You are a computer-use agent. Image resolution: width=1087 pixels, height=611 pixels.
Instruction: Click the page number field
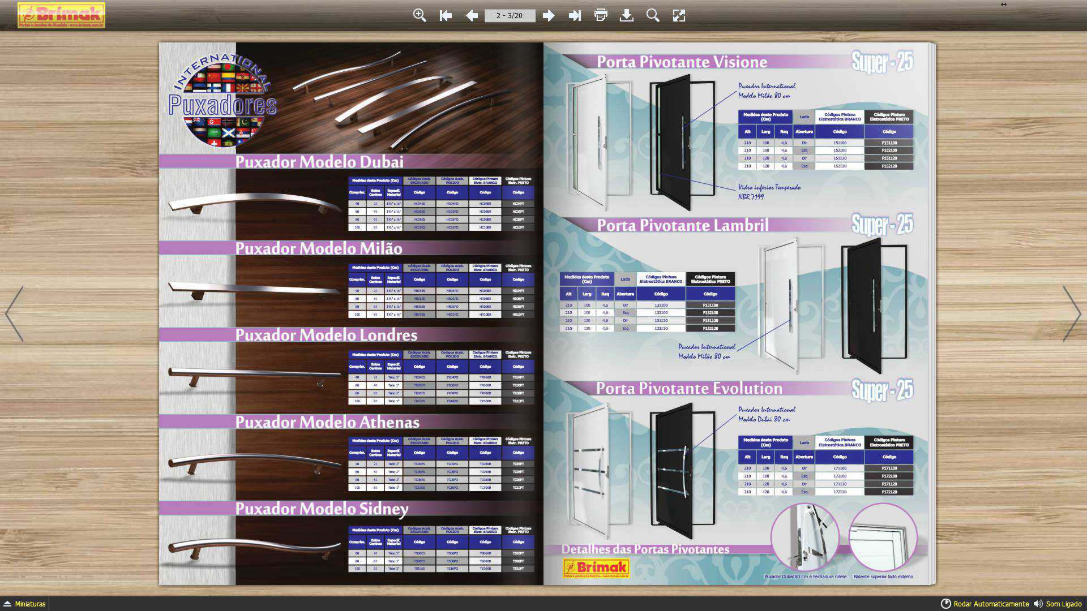(510, 15)
